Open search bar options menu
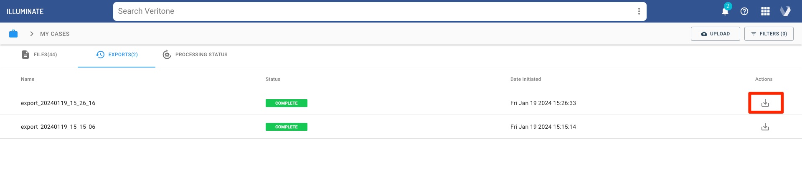The image size is (802, 190). (x=639, y=11)
